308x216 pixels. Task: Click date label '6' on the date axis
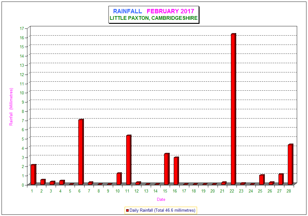point(79,191)
